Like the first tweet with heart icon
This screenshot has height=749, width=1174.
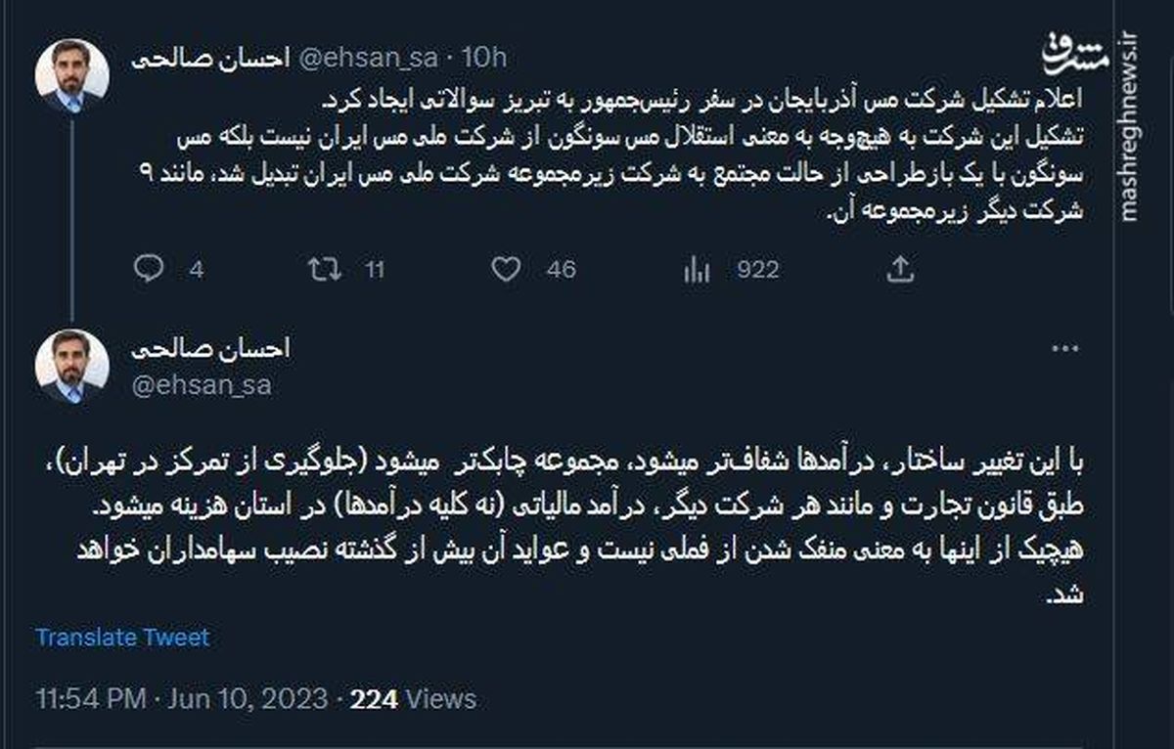pyautogui.click(x=505, y=268)
